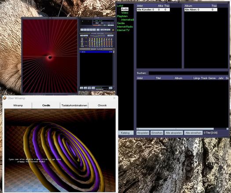The height and width of the screenshot is (193, 231).
Task: Click the Einreihen button
Action: 157,133
